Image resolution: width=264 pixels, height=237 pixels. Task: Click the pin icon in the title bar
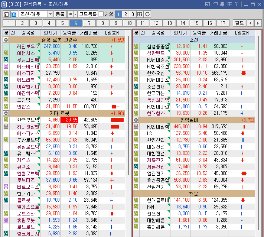coord(222,4)
